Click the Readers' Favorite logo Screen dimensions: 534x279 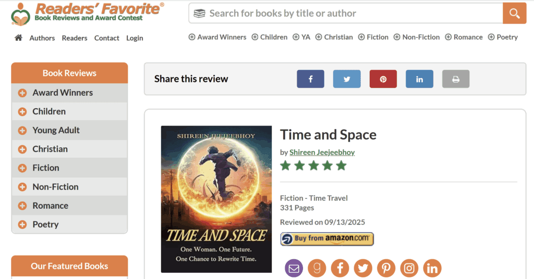[x=87, y=14]
